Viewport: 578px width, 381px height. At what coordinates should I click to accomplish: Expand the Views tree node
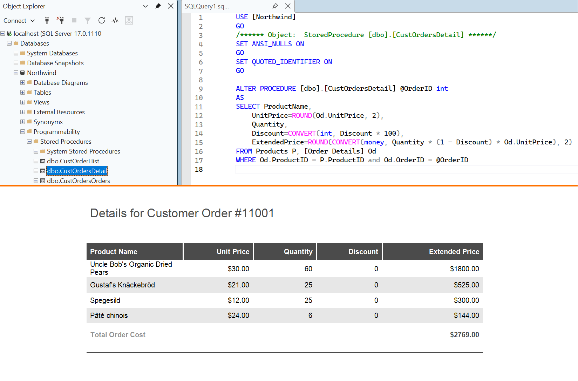pos(23,102)
